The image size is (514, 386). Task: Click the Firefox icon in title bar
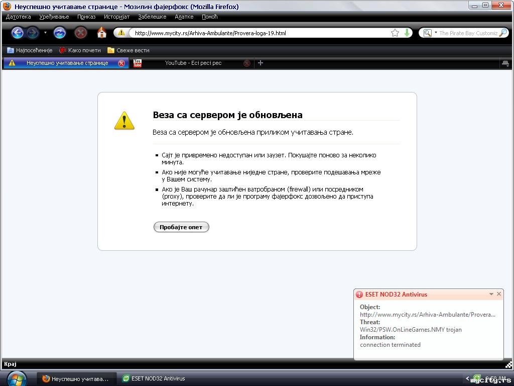pos(7,6)
